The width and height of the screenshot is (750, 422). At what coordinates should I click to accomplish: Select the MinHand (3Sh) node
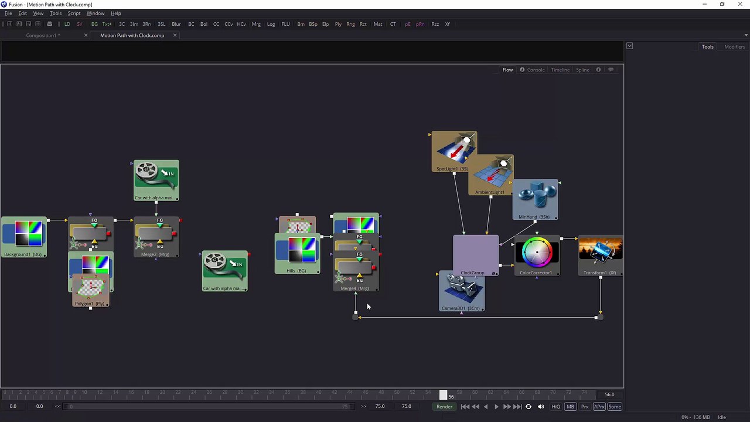click(535, 200)
